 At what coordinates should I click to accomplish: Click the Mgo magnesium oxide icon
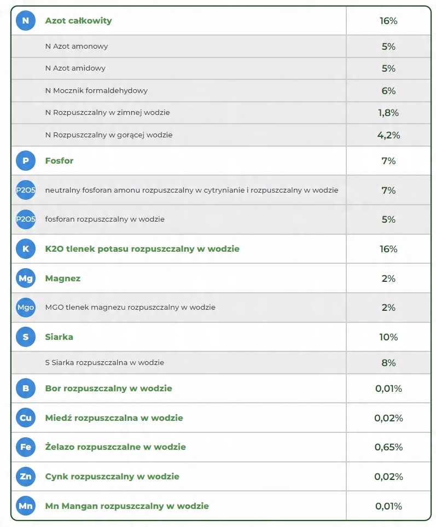click(26, 307)
